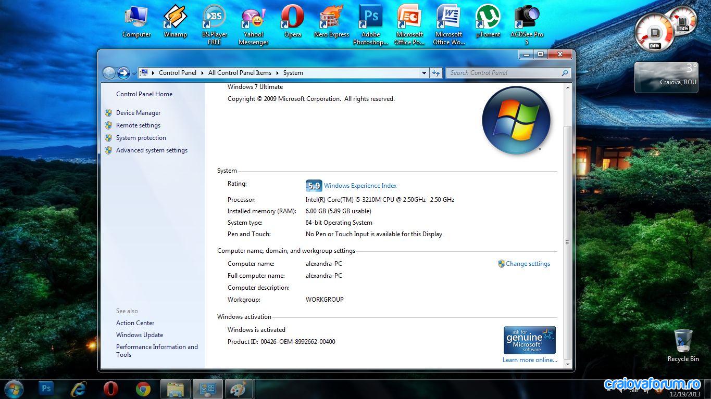
Task: Open Opera from the taskbar
Action: [x=110, y=389]
